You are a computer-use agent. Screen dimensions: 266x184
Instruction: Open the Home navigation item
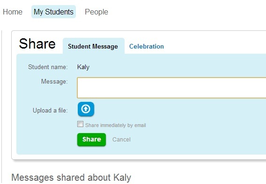click(x=13, y=12)
